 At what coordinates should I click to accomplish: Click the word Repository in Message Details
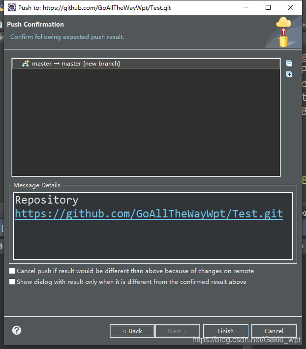click(47, 200)
